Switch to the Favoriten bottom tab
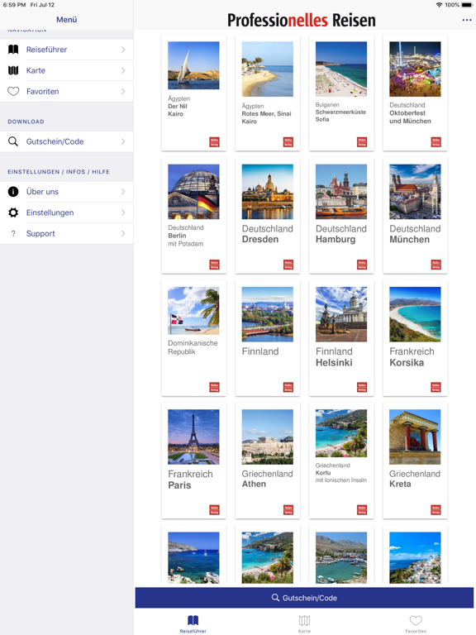The width and height of the screenshot is (476, 635). [416, 623]
